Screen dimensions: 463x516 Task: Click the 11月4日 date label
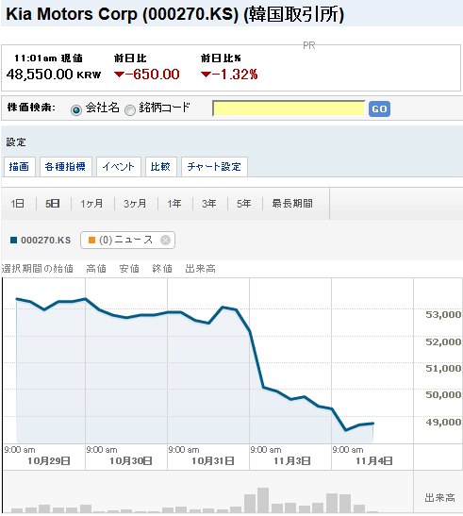coord(374,461)
